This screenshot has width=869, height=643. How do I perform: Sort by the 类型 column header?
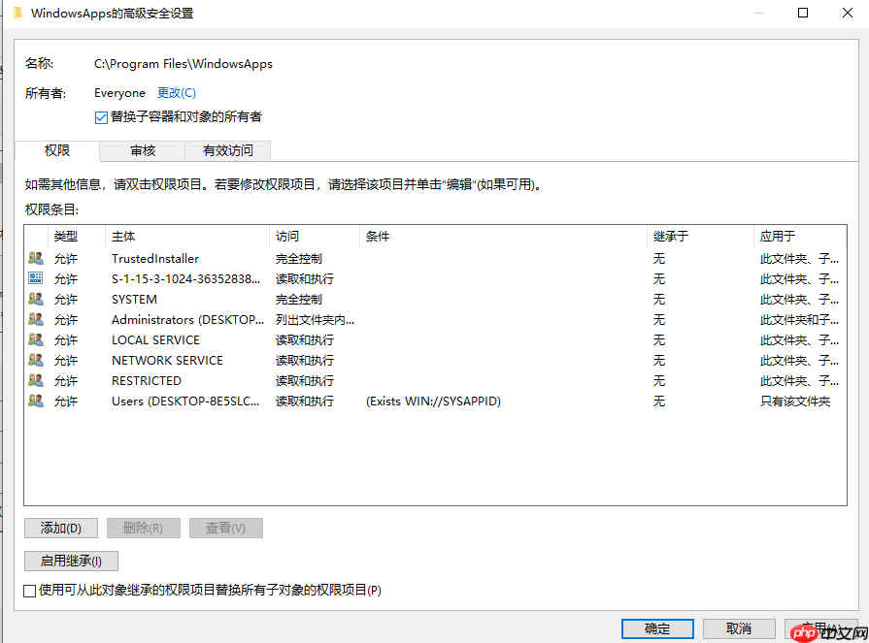[x=77, y=237]
